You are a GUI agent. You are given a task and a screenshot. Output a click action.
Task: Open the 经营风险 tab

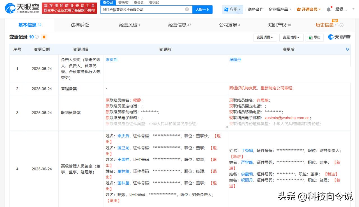[x=130, y=25]
